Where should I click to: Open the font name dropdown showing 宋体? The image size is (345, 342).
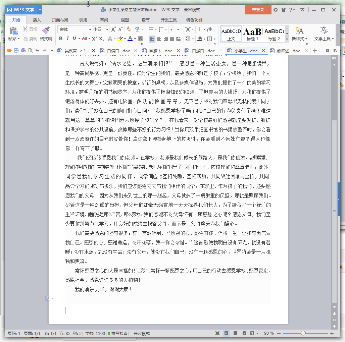[x=75, y=30]
